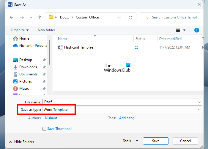
Task: Expand the Save as type dropdown
Action: (x=199, y=110)
